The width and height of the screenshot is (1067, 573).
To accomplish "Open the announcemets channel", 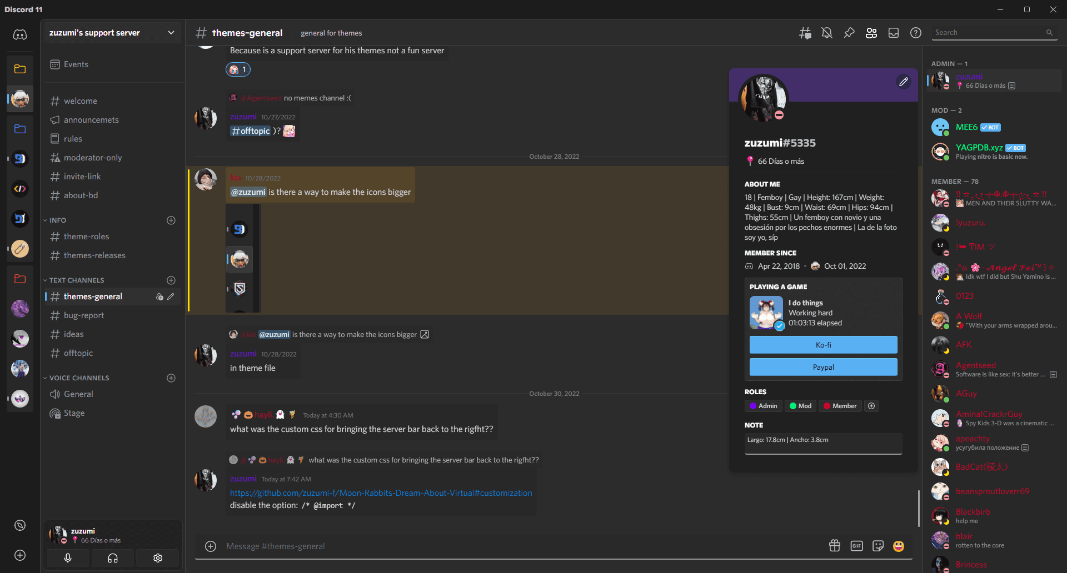I will click(x=112, y=120).
